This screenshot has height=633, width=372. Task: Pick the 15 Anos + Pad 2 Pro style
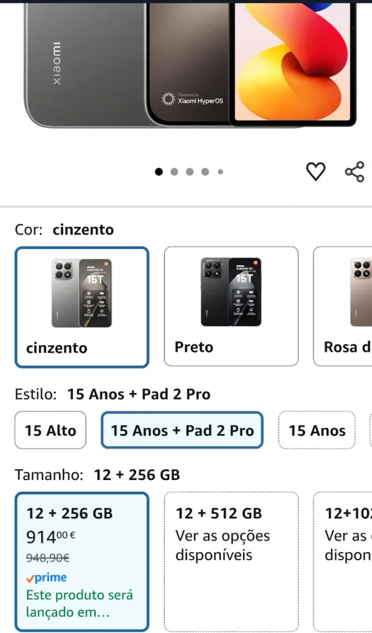[x=182, y=431]
